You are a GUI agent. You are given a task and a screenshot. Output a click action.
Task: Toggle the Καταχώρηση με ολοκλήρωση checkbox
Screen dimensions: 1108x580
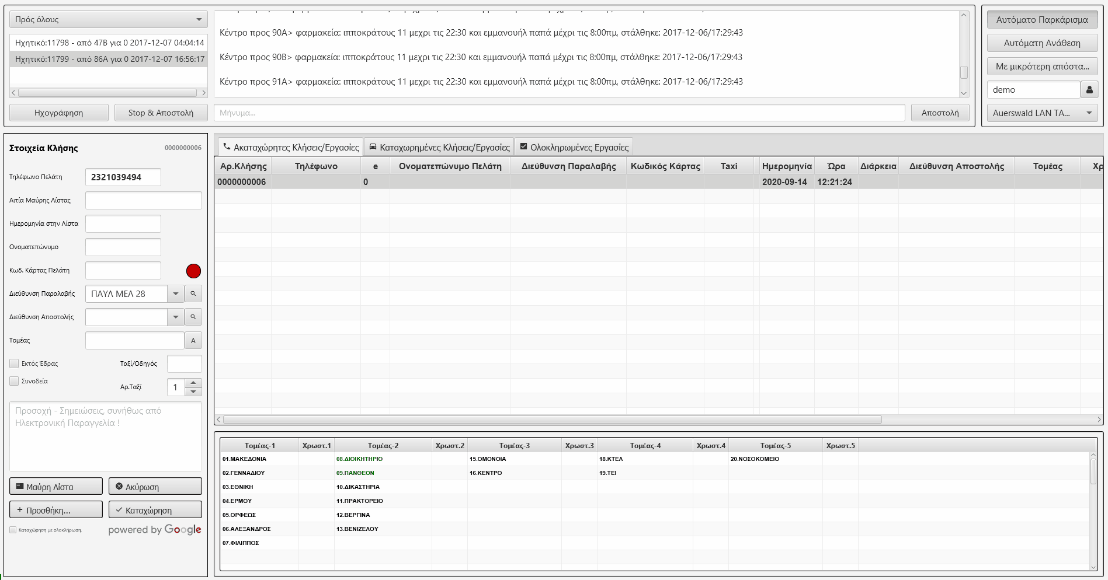coord(13,529)
